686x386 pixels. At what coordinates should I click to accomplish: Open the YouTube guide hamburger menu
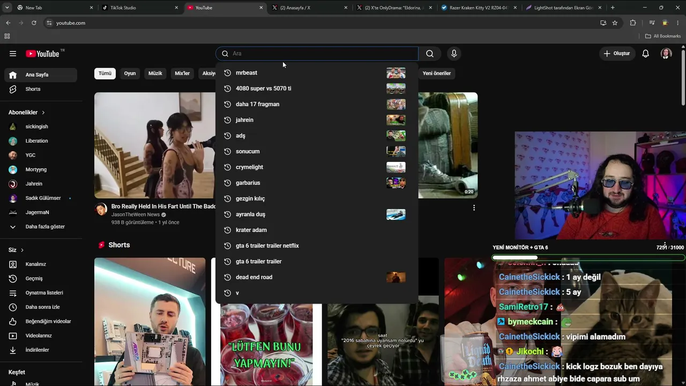coord(13,54)
